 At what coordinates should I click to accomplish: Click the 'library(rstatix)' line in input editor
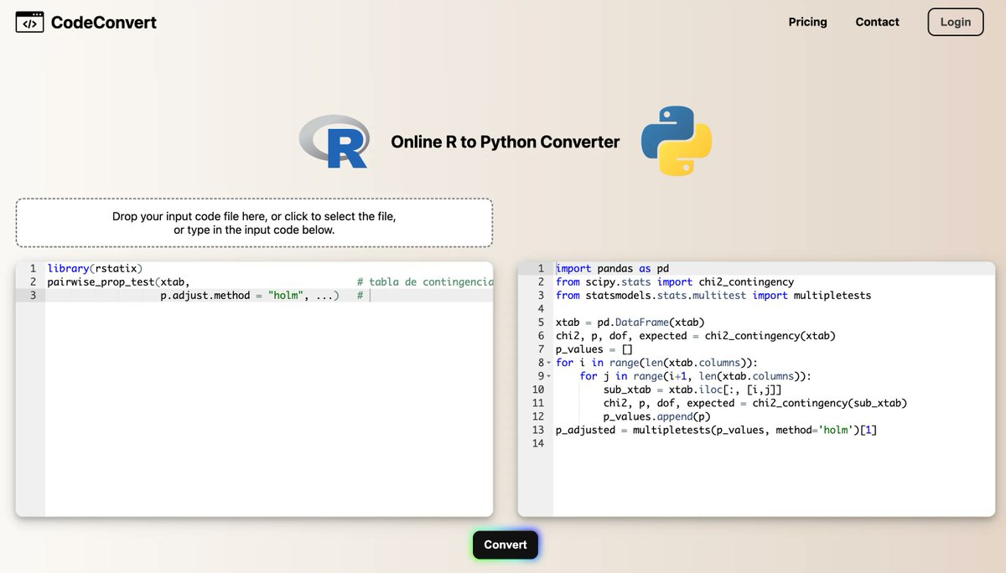pyautogui.click(x=95, y=269)
